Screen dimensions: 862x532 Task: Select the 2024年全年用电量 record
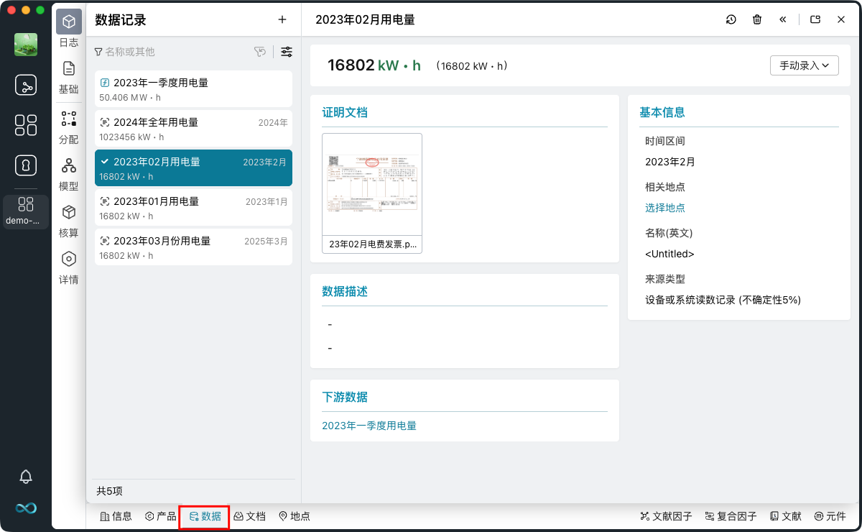(x=193, y=129)
